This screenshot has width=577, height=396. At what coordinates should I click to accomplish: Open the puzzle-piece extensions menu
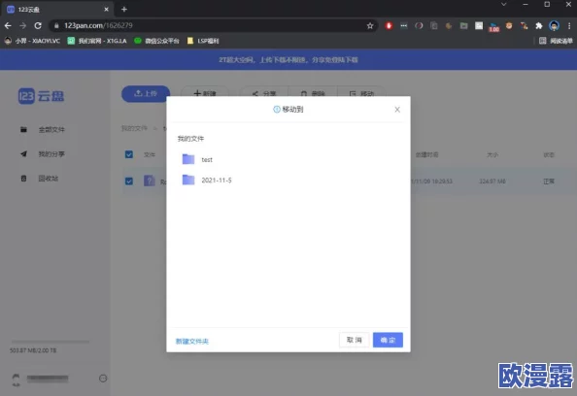click(539, 25)
